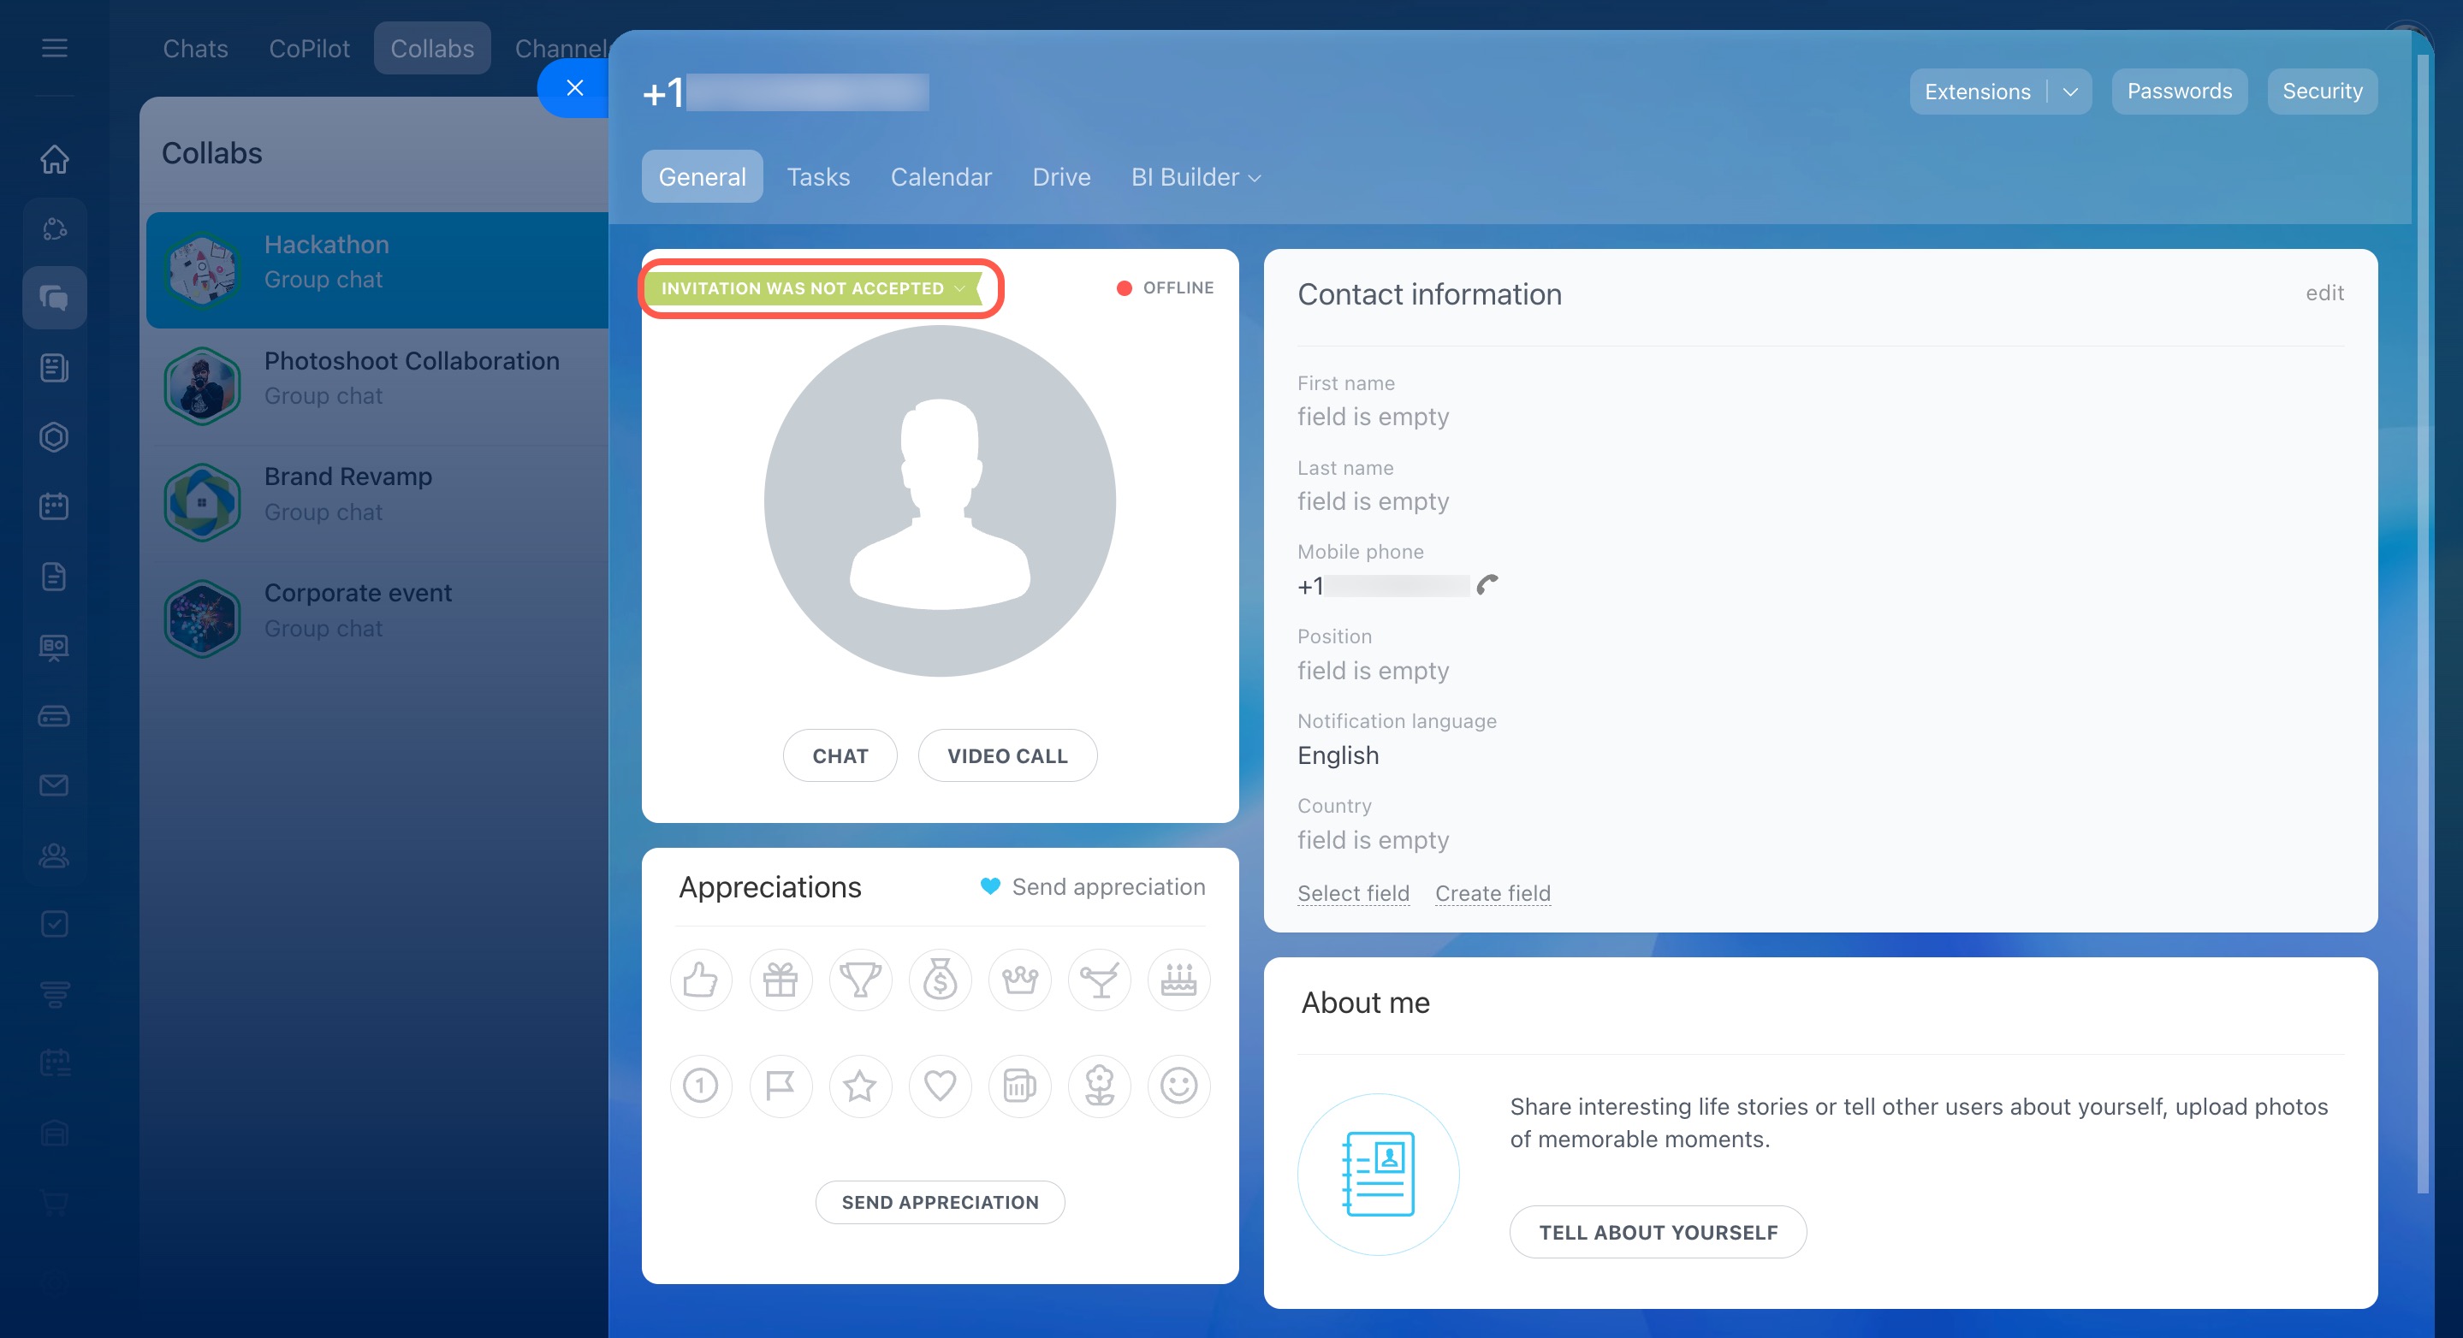Select the crown appreciation icon
2463x1338 pixels.
[1019, 980]
